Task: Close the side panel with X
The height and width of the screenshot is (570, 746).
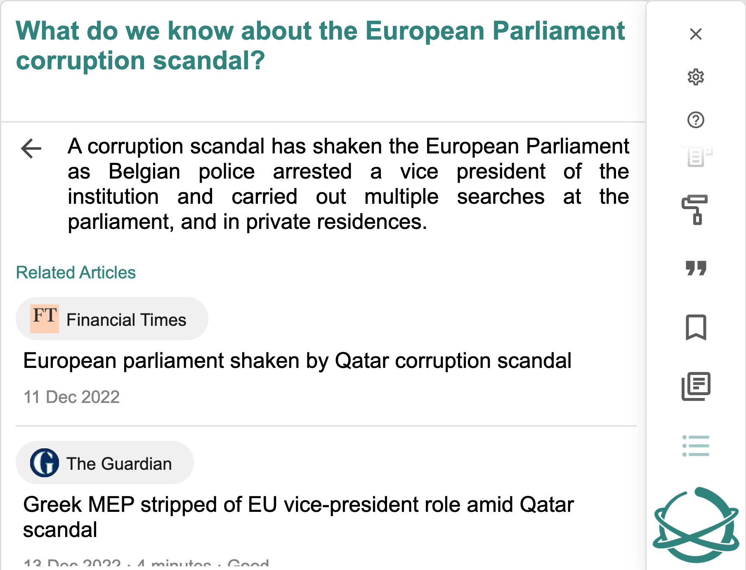Action: click(696, 34)
